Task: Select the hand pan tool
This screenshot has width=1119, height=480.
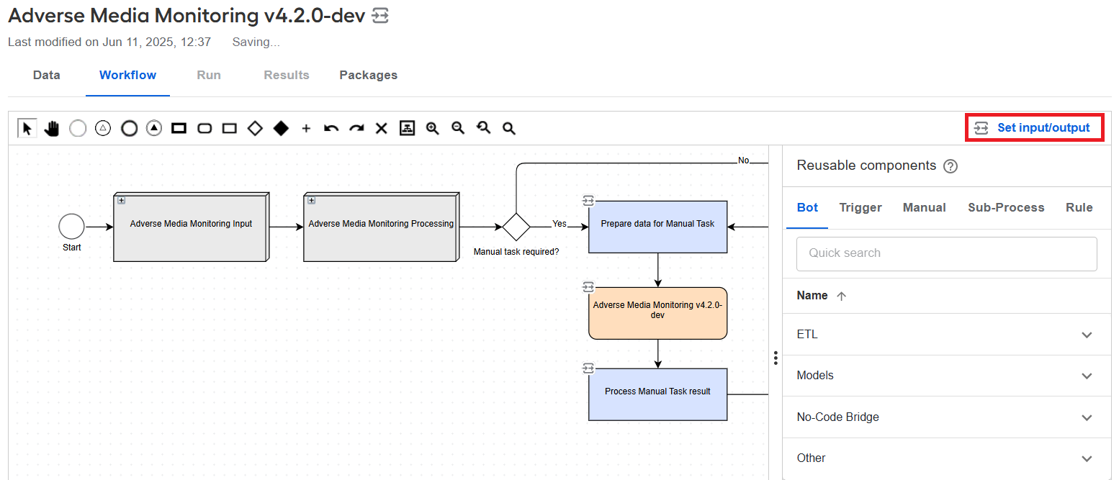Action: tap(52, 128)
